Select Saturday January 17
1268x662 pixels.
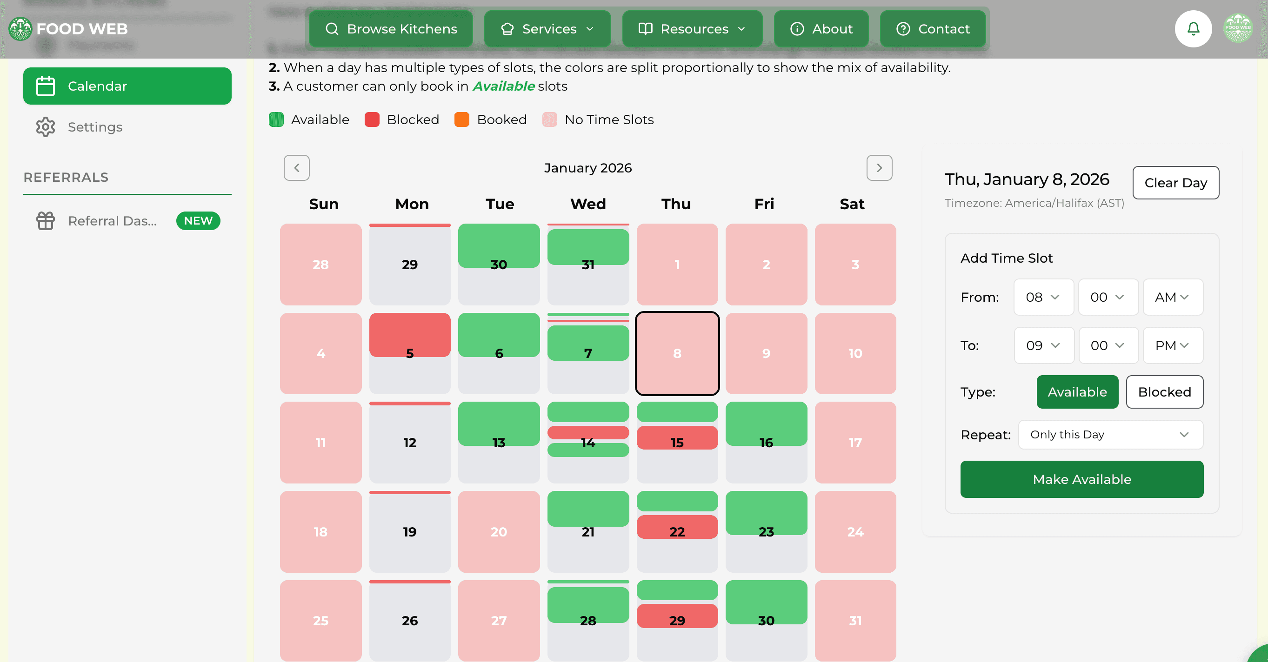855,442
